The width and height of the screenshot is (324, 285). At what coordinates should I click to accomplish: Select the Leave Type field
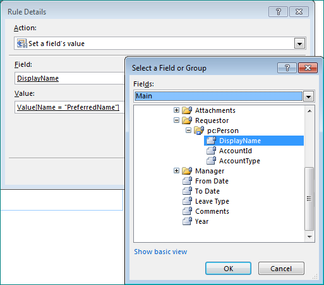click(x=212, y=201)
